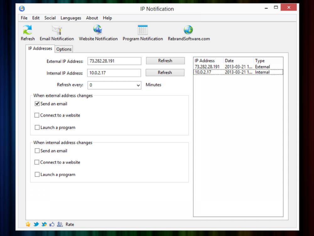This screenshot has width=314, height=236.
Task: Click the Twitter icon in the status bar
Action: point(36,224)
